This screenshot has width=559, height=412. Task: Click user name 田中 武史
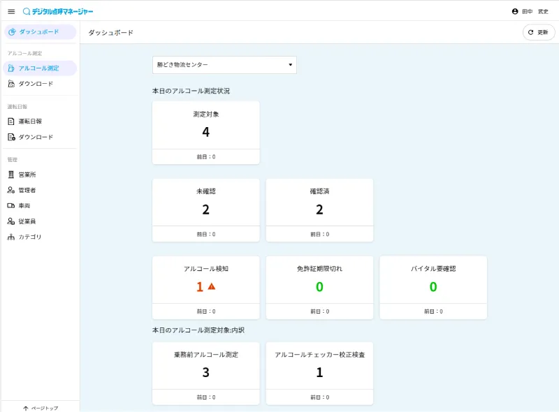(535, 11)
